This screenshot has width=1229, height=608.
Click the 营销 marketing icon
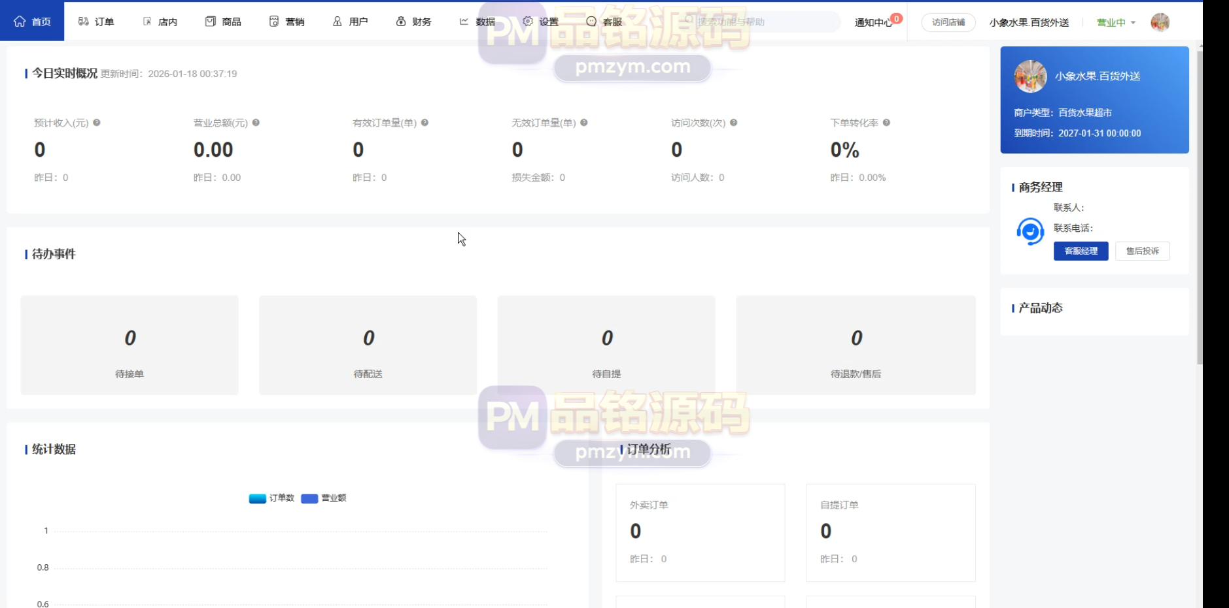[x=274, y=22]
